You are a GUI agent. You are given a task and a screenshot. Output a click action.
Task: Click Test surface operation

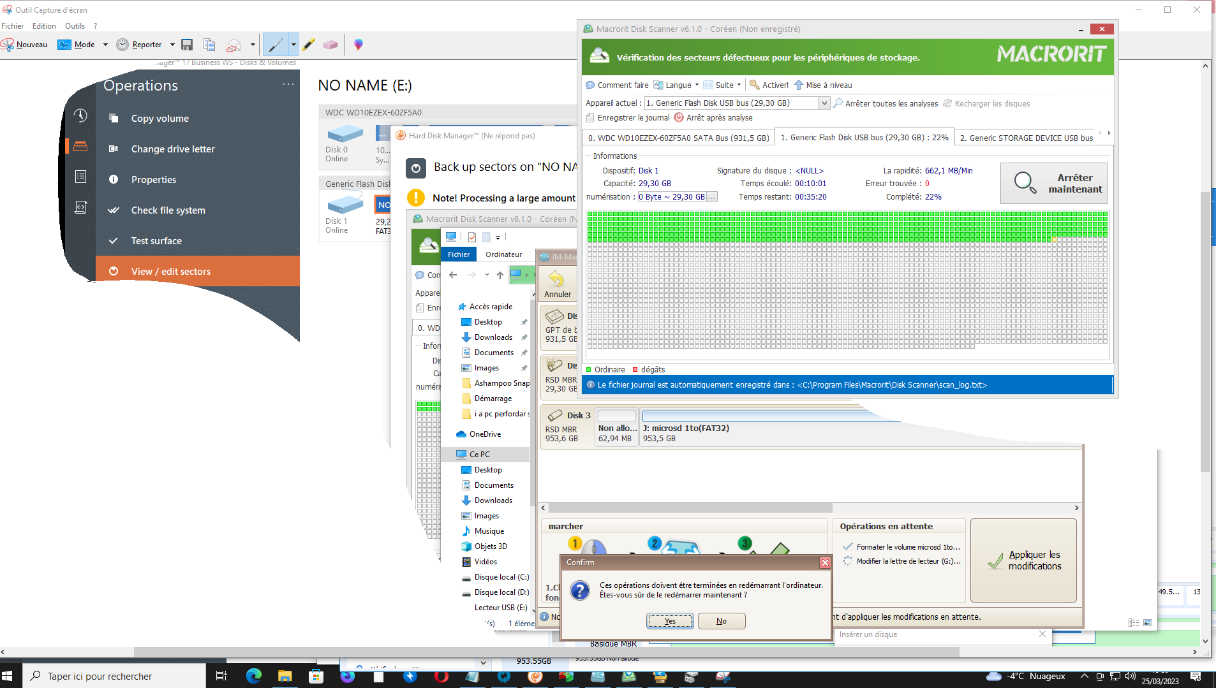tap(156, 241)
